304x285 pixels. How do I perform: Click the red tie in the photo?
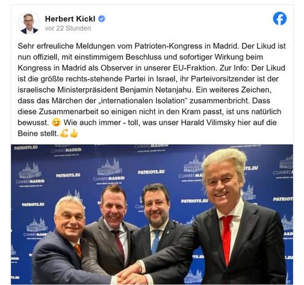coord(227,239)
